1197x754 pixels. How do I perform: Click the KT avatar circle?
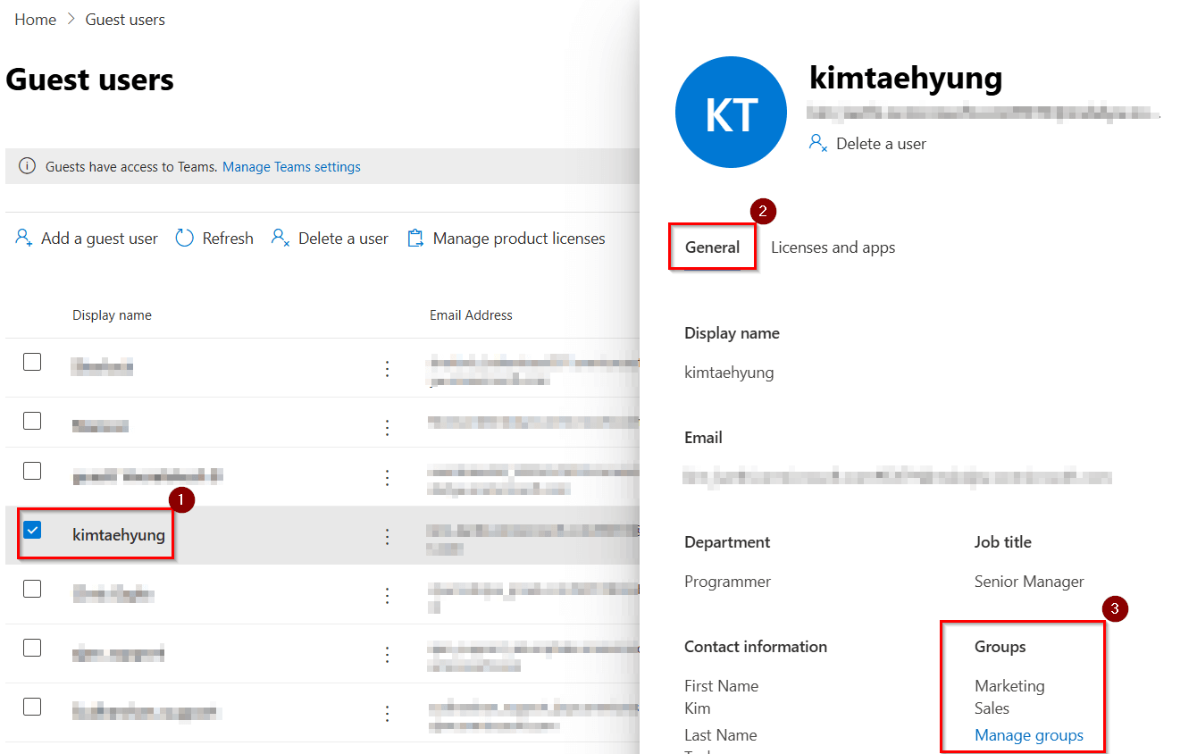point(731,113)
